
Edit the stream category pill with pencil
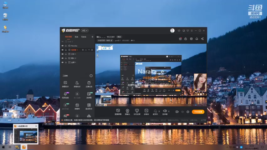(105, 40)
